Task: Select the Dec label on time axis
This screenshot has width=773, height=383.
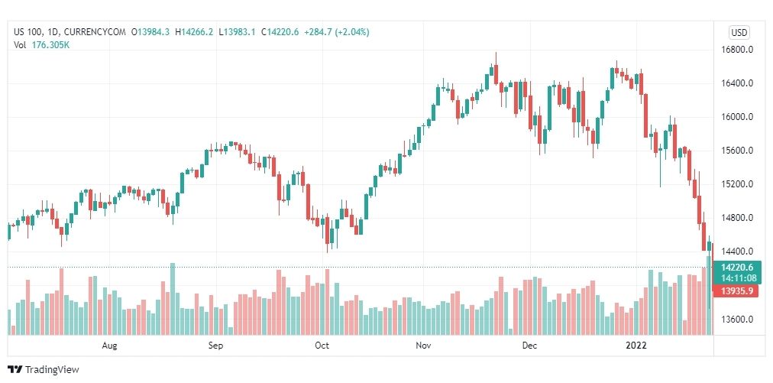Action: 530,346
